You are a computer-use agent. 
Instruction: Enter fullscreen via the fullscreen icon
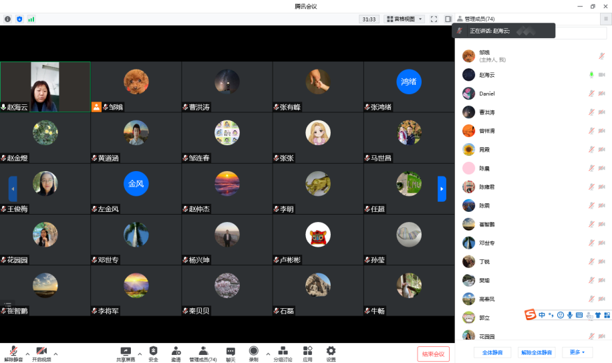(434, 19)
